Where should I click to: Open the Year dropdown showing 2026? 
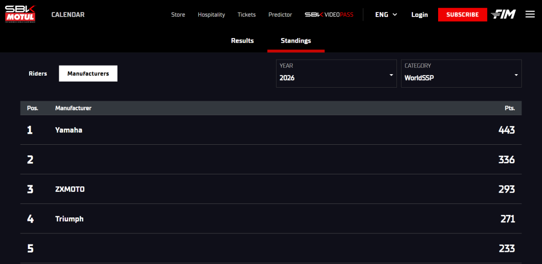(x=336, y=74)
